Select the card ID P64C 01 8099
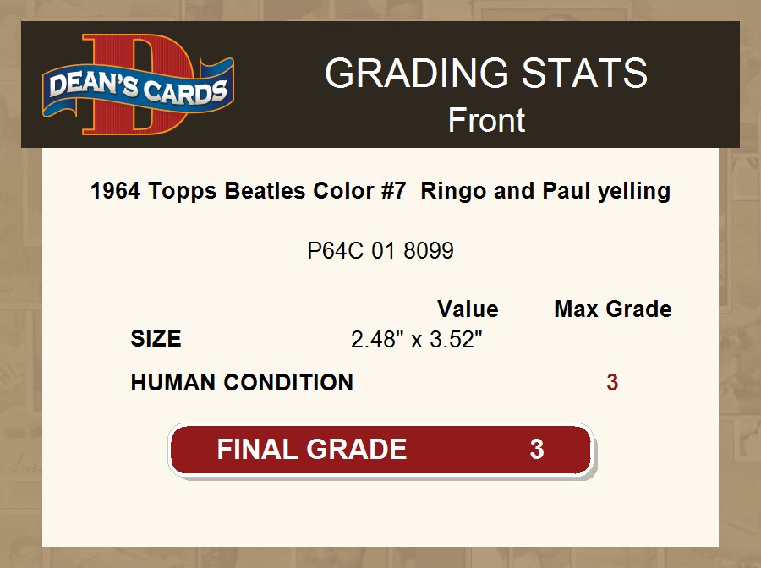 [380, 251]
